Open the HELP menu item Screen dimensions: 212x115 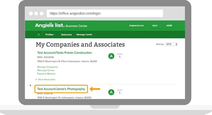[x=155, y=25]
